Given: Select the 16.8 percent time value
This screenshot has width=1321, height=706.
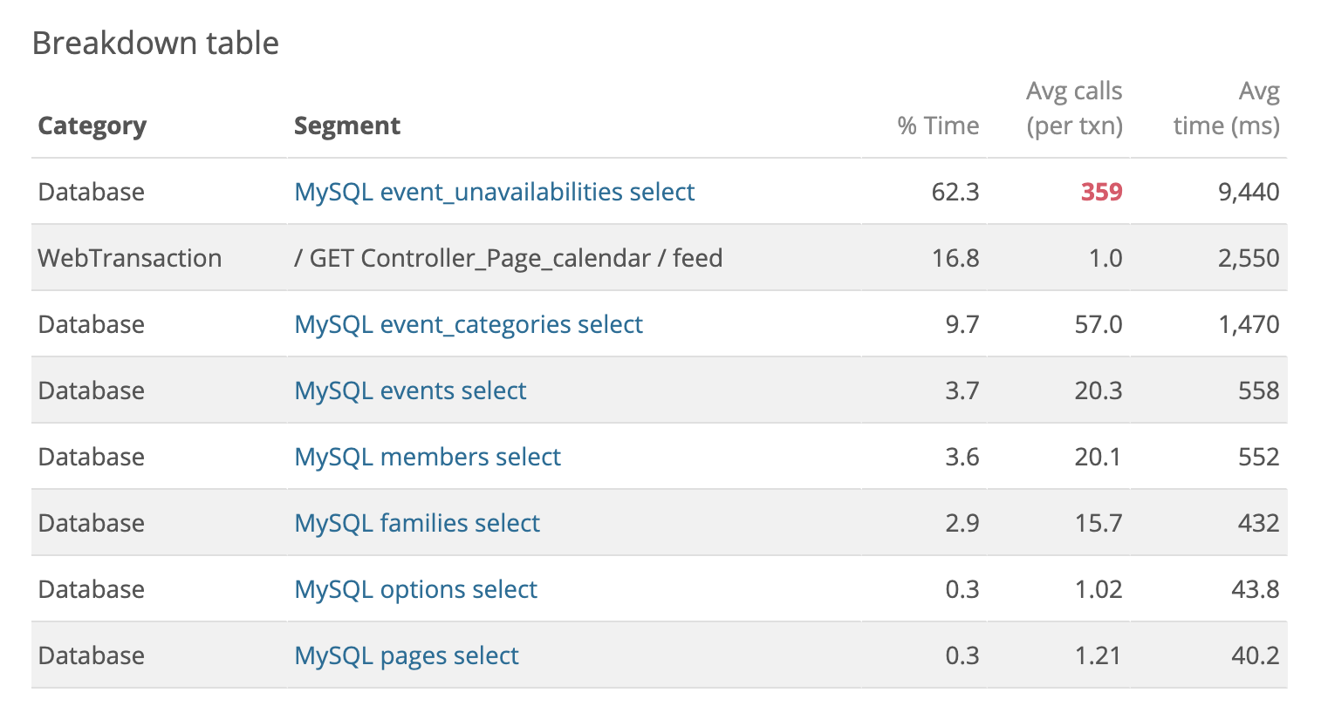Looking at the screenshot, I should 955,258.
